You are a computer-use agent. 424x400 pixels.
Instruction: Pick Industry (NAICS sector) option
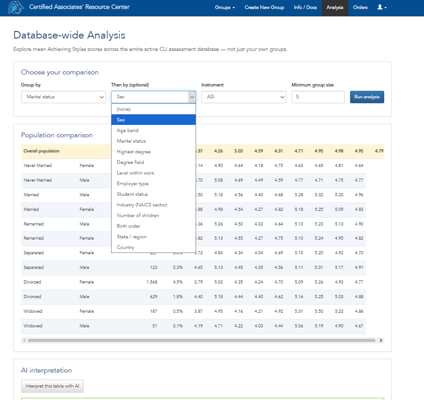[153, 205]
